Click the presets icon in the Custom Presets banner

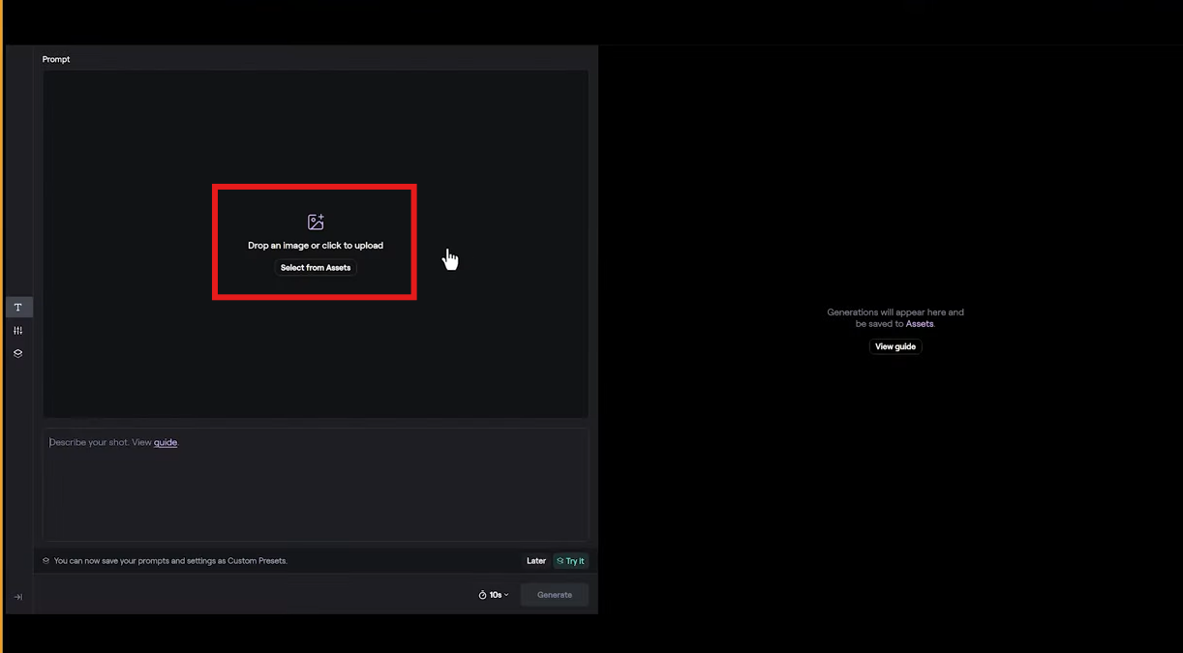coord(45,561)
